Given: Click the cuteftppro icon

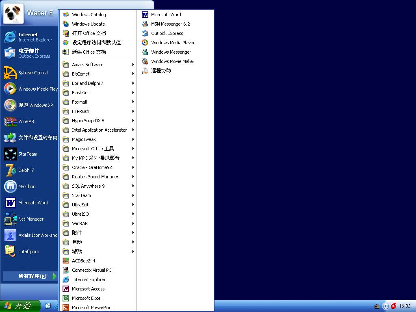Looking at the screenshot, I should point(10,251).
